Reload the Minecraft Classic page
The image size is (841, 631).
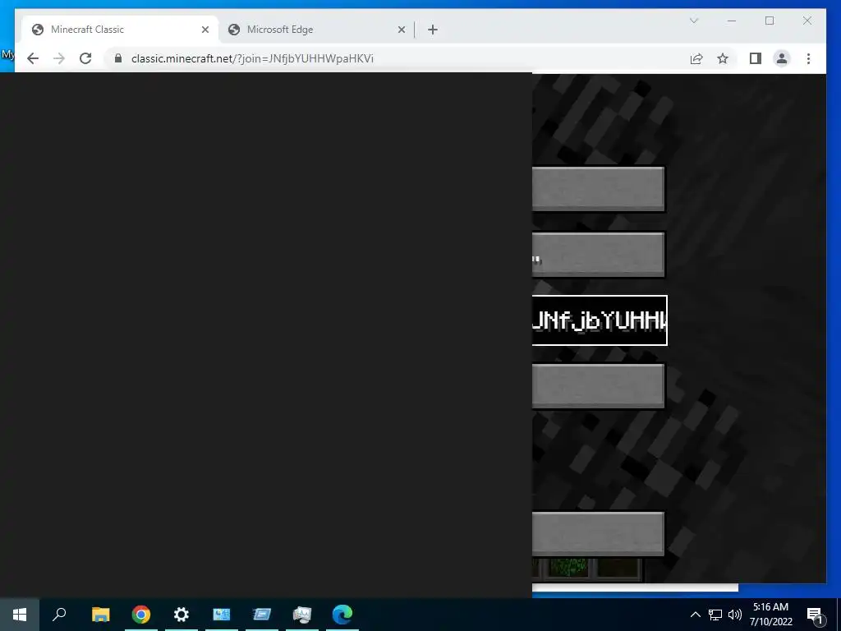click(x=85, y=58)
